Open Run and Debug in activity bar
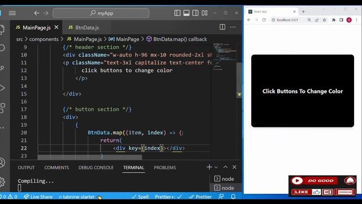This screenshot has height=204, width=362. 2,88
